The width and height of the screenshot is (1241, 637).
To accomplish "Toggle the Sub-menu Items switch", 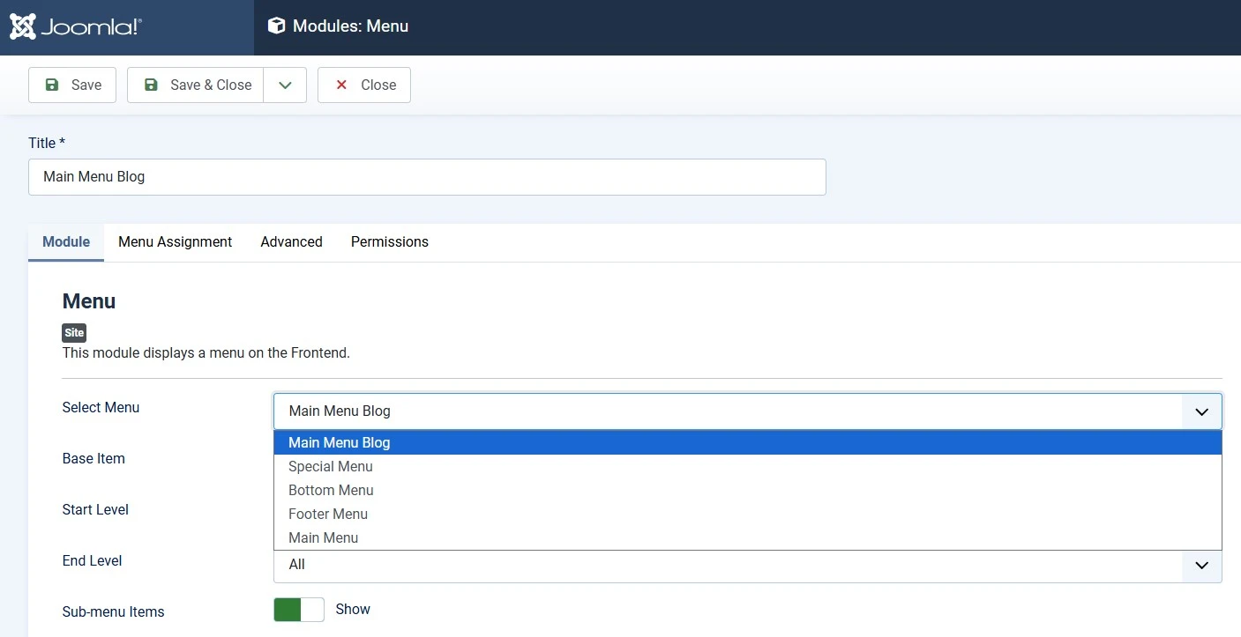I will tap(299, 610).
